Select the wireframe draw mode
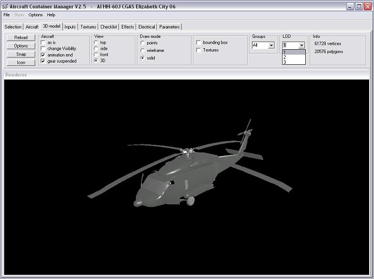Screen dimensions: 374x279 click(x=143, y=50)
